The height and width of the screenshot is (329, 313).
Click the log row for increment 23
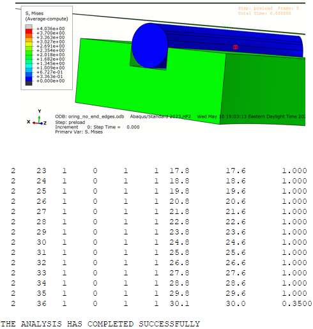159,171
